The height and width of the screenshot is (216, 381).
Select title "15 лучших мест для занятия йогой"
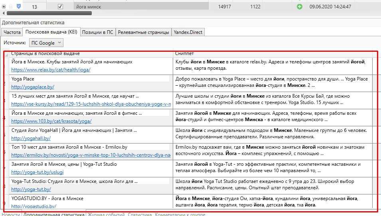(x=75, y=96)
